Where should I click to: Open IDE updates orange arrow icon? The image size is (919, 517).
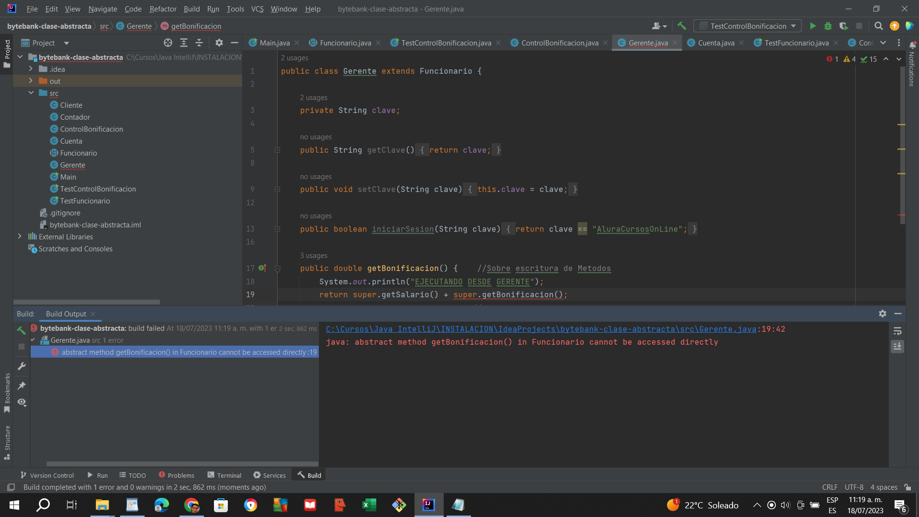pos(894,26)
